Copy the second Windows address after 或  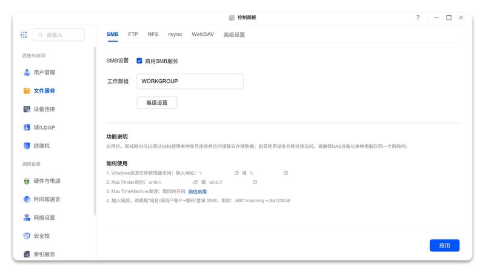point(286,173)
